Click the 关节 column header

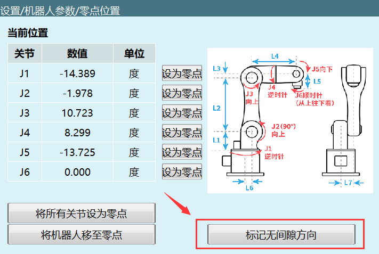(25, 54)
